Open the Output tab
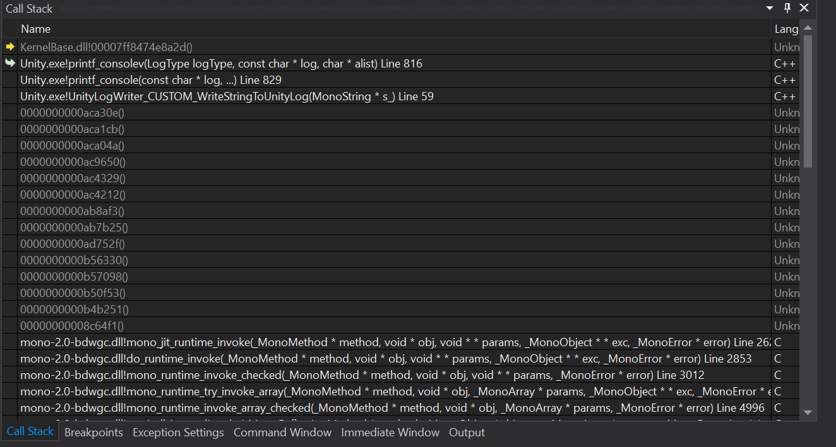836x447 pixels. [x=467, y=432]
